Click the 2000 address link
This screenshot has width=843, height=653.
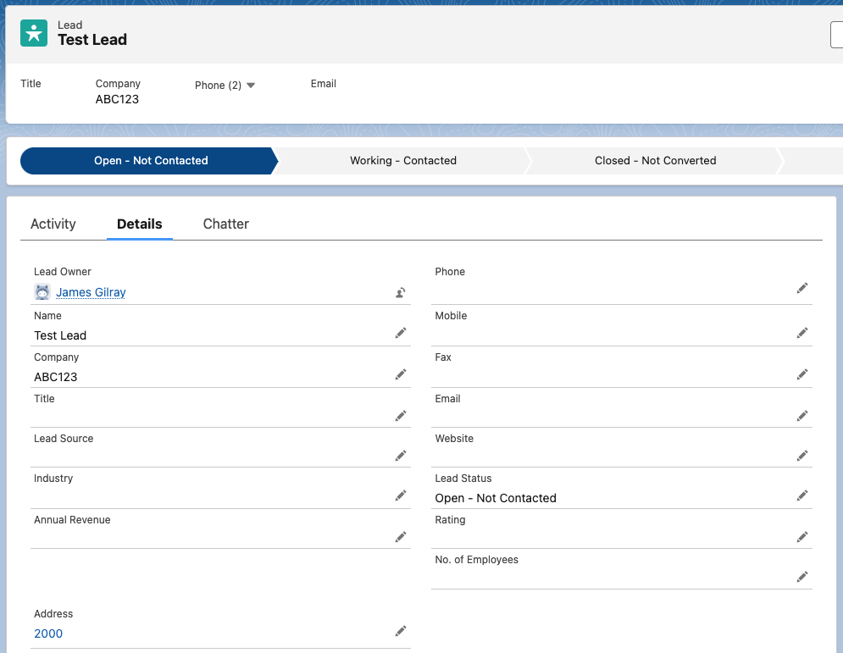[48, 634]
